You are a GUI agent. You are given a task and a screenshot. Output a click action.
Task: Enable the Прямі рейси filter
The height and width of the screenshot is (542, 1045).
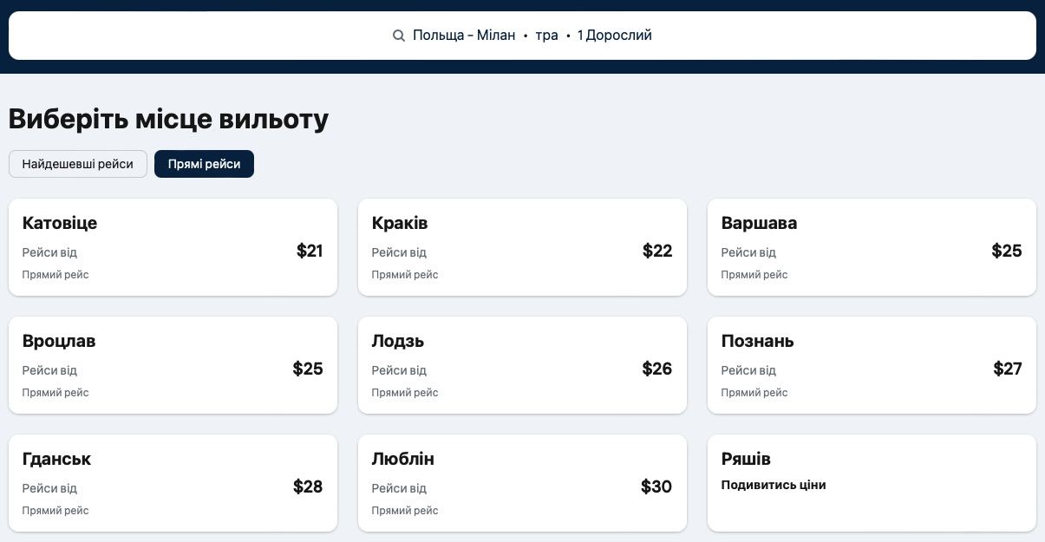click(204, 164)
